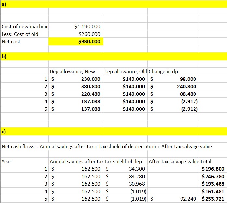Click the yellow section header labeled 'c)'
The width and height of the screenshot is (227, 203).
point(113,131)
